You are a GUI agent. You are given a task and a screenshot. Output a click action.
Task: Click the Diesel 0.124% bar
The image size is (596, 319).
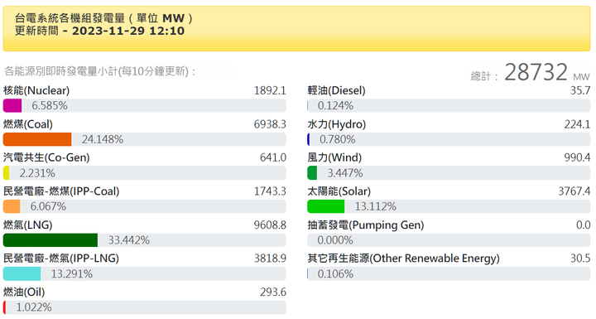tap(449, 105)
